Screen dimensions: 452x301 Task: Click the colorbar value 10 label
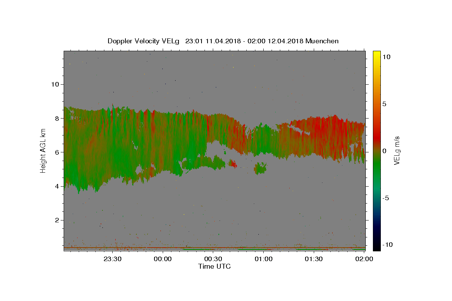point(386,56)
